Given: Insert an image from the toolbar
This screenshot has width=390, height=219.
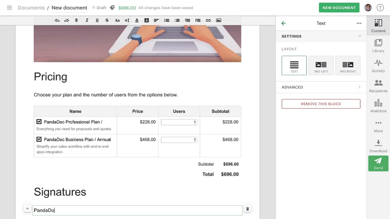Looking at the screenshot, I should 219,21.
